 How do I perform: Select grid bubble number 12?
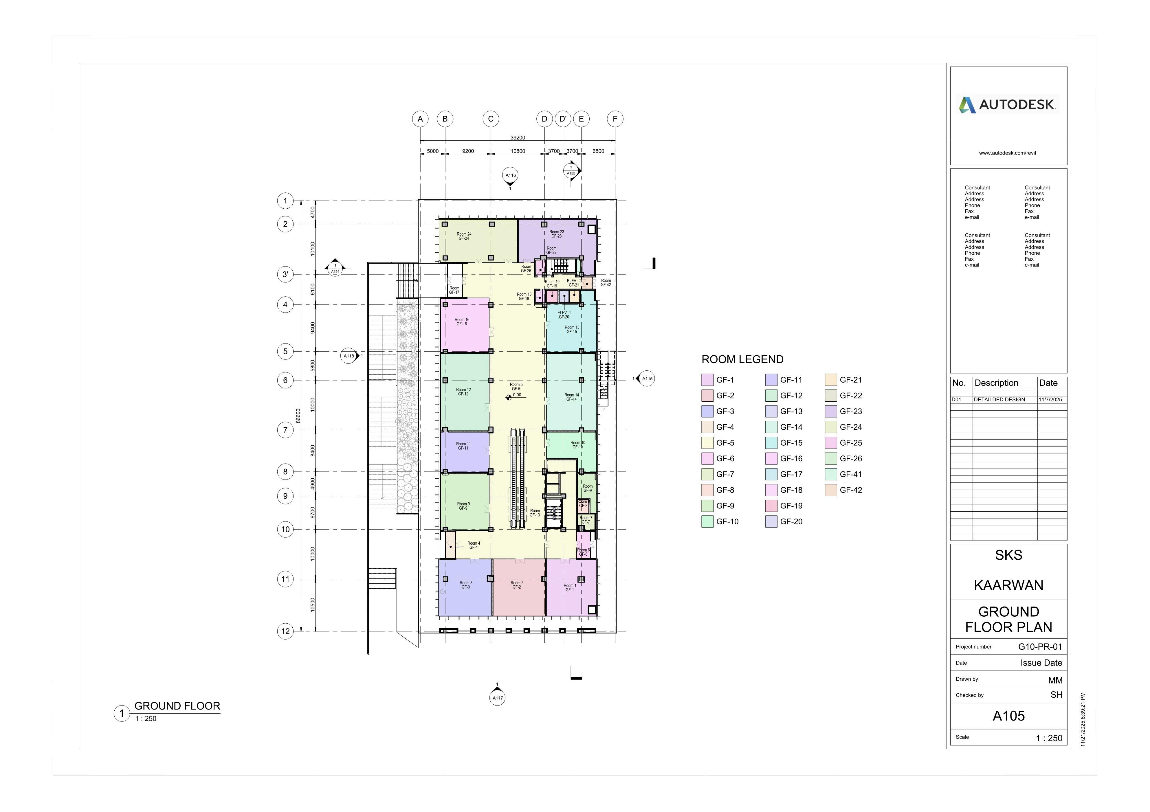click(285, 631)
